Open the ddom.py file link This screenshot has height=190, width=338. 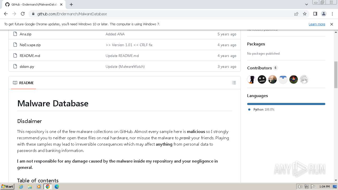tap(27, 66)
